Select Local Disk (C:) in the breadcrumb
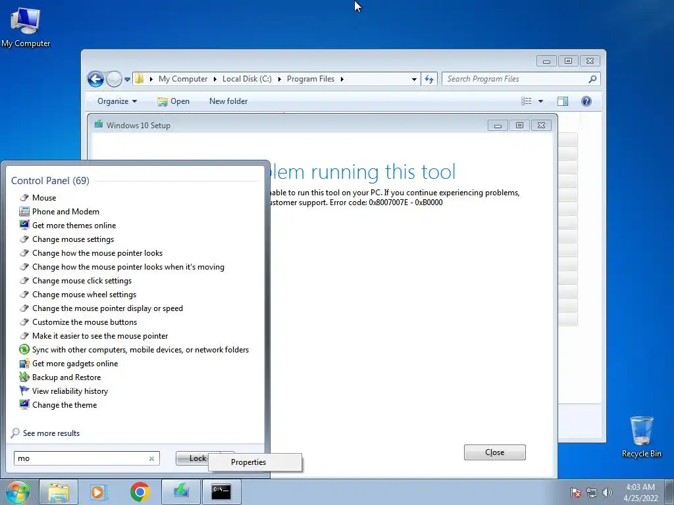 [x=247, y=79]
